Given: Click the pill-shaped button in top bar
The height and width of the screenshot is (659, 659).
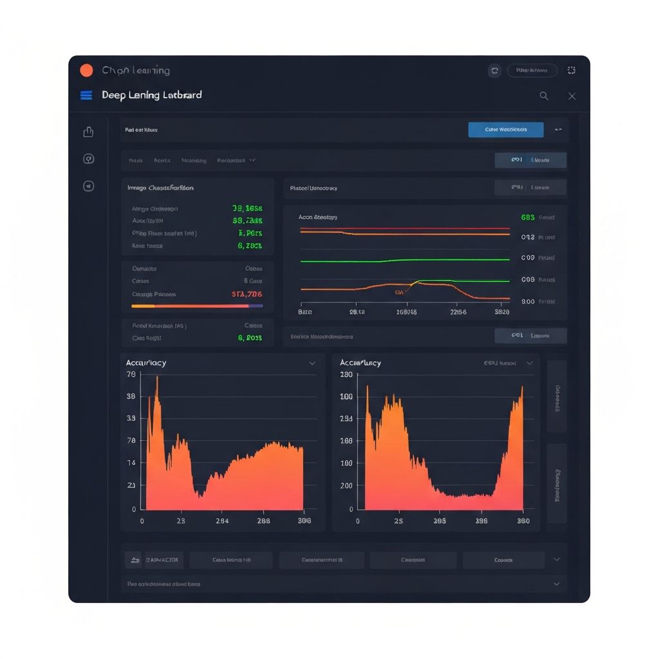Looking at the screenshot, I should point(532,71).
